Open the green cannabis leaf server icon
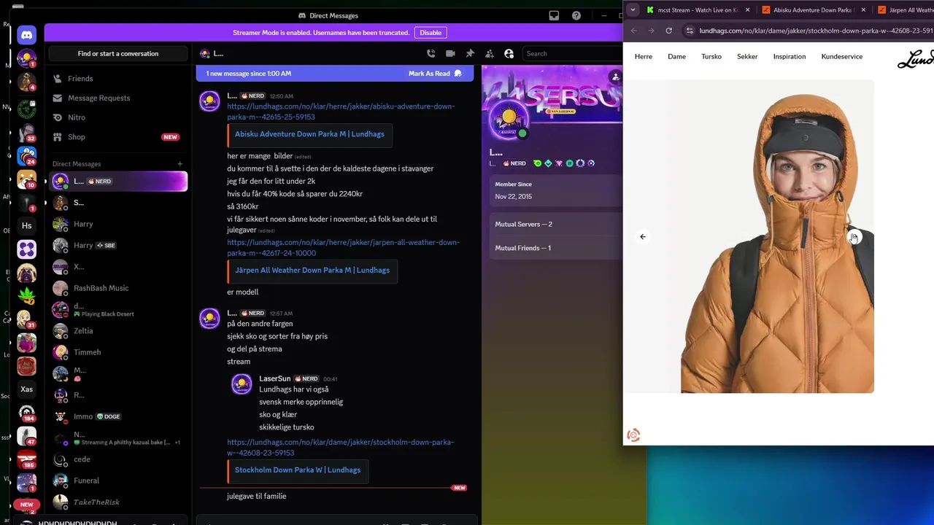The image size is (934, 525). click(x=27, y=296)
